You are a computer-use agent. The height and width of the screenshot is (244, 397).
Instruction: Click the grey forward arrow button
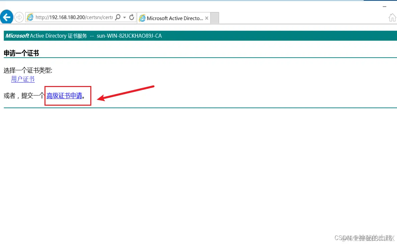[x=19, y=17]
